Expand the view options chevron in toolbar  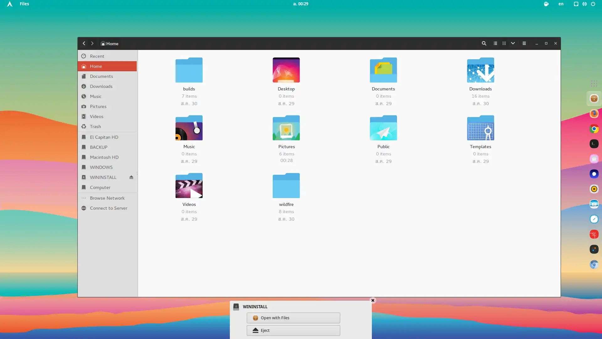pos(513,43)
